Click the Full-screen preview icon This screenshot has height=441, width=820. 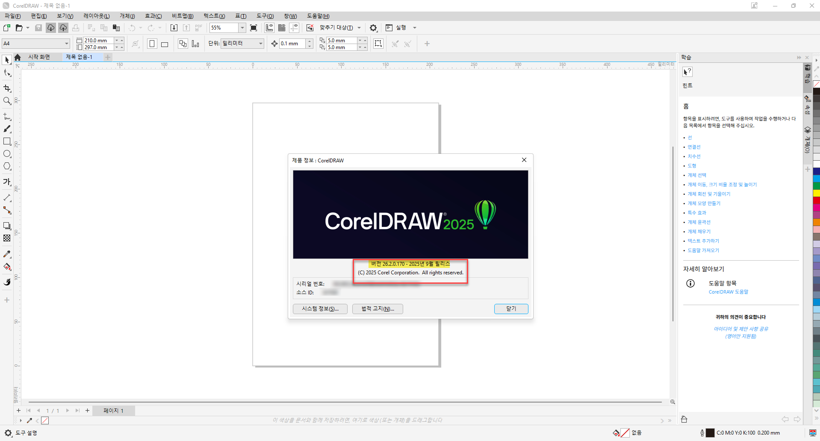pos(254,28)
